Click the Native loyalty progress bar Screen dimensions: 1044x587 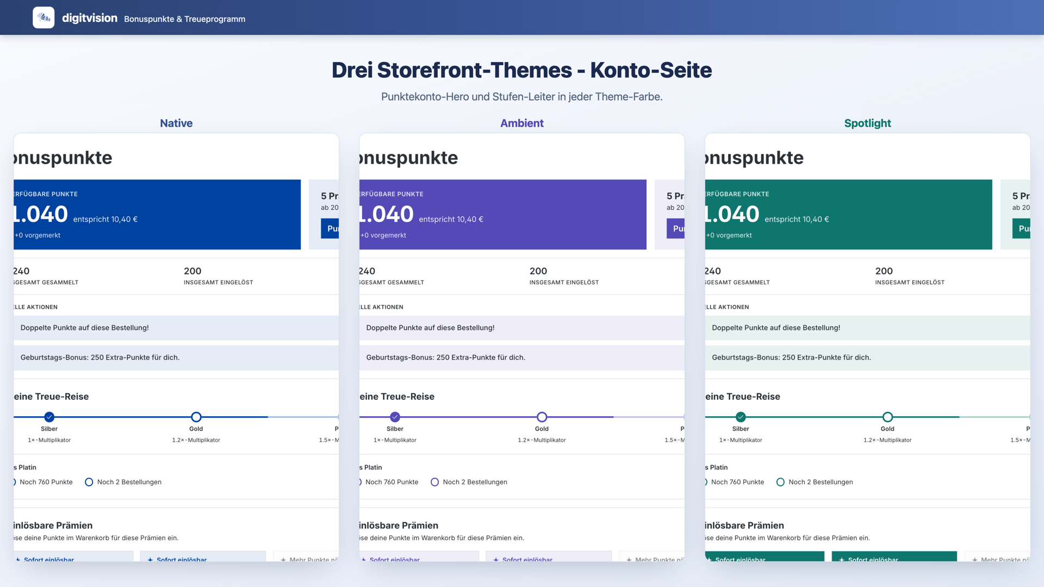point(176,417)
